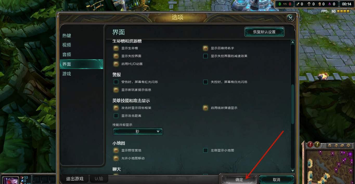Viewport: 355px width, 184px height.
Task: Click the champion portrait thumbnail
Action: click(11, 180)
